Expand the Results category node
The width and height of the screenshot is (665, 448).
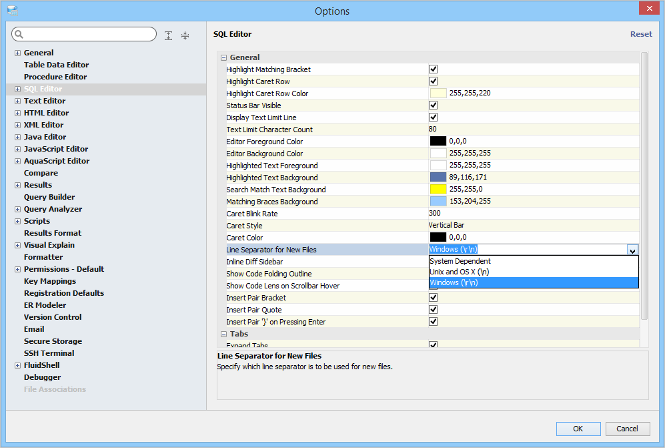[17, 185]
